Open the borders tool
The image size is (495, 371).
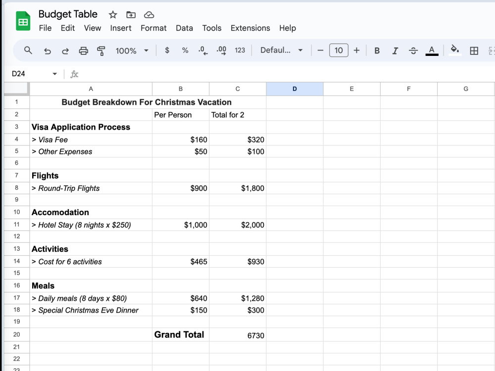pos(474,50)
